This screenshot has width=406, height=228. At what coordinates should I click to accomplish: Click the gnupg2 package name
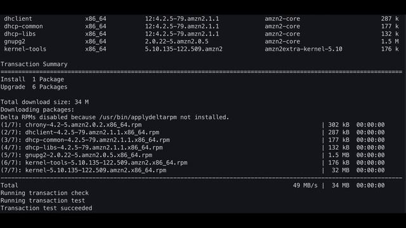[15, 41]
